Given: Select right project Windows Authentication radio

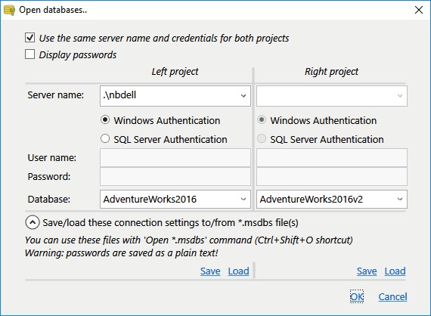Looking at the screenshot, I should pyautogui.click(x=262, y=119).
